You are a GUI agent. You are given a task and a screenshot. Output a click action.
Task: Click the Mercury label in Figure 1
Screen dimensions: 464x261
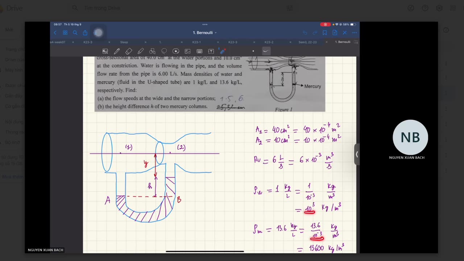click(312, 86)
